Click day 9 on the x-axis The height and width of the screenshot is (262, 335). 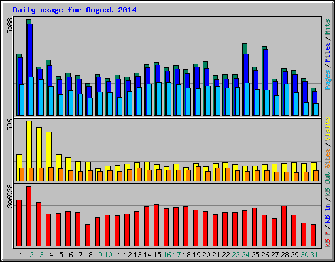coord(100,255)
